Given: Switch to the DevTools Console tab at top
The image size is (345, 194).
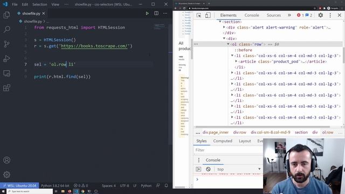Looking at the screenshot, I should (x=252, y=15).
